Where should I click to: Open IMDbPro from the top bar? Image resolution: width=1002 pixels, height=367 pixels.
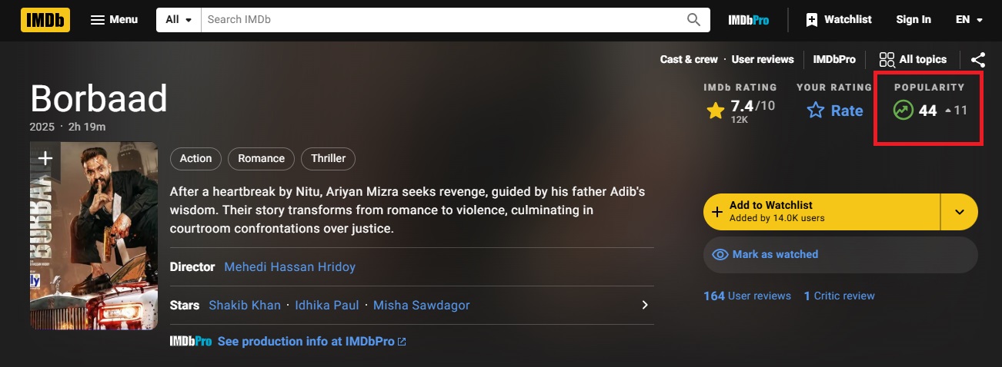pos(748,20)
